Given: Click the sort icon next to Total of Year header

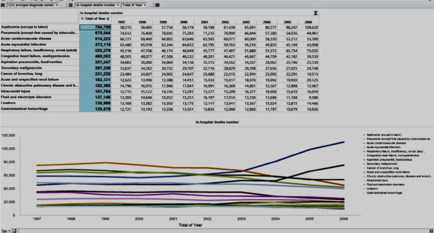Looking at the screenshot, I should click(108, 19).
